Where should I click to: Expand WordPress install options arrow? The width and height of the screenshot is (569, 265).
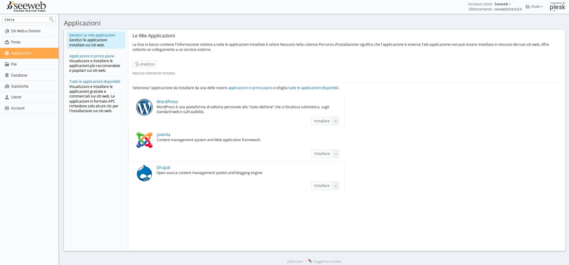(x=336, y=121)
